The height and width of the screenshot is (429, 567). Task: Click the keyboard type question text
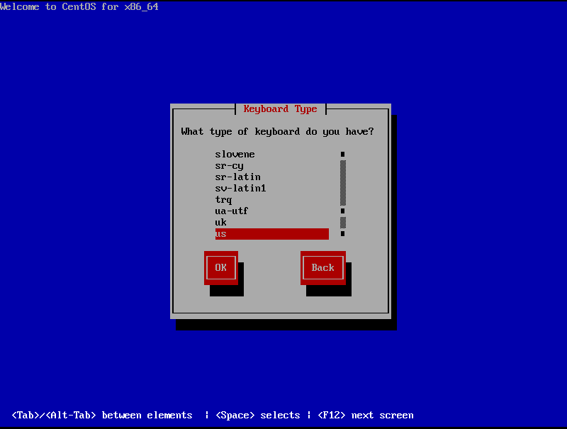[277, 132]
